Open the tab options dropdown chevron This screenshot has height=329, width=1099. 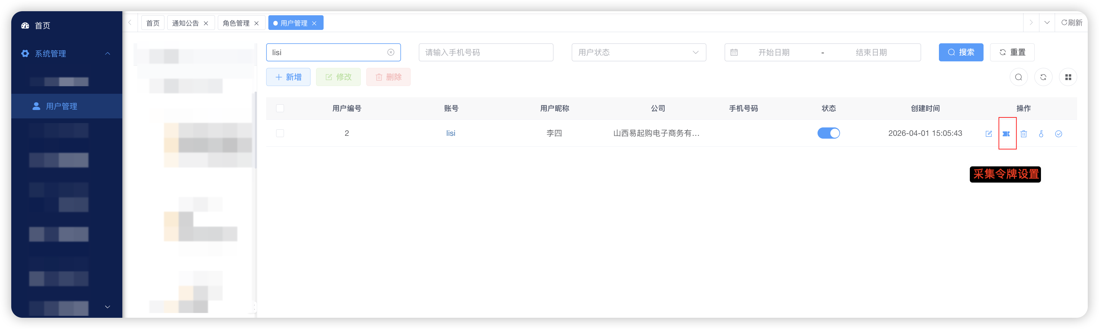[1047, 23]
